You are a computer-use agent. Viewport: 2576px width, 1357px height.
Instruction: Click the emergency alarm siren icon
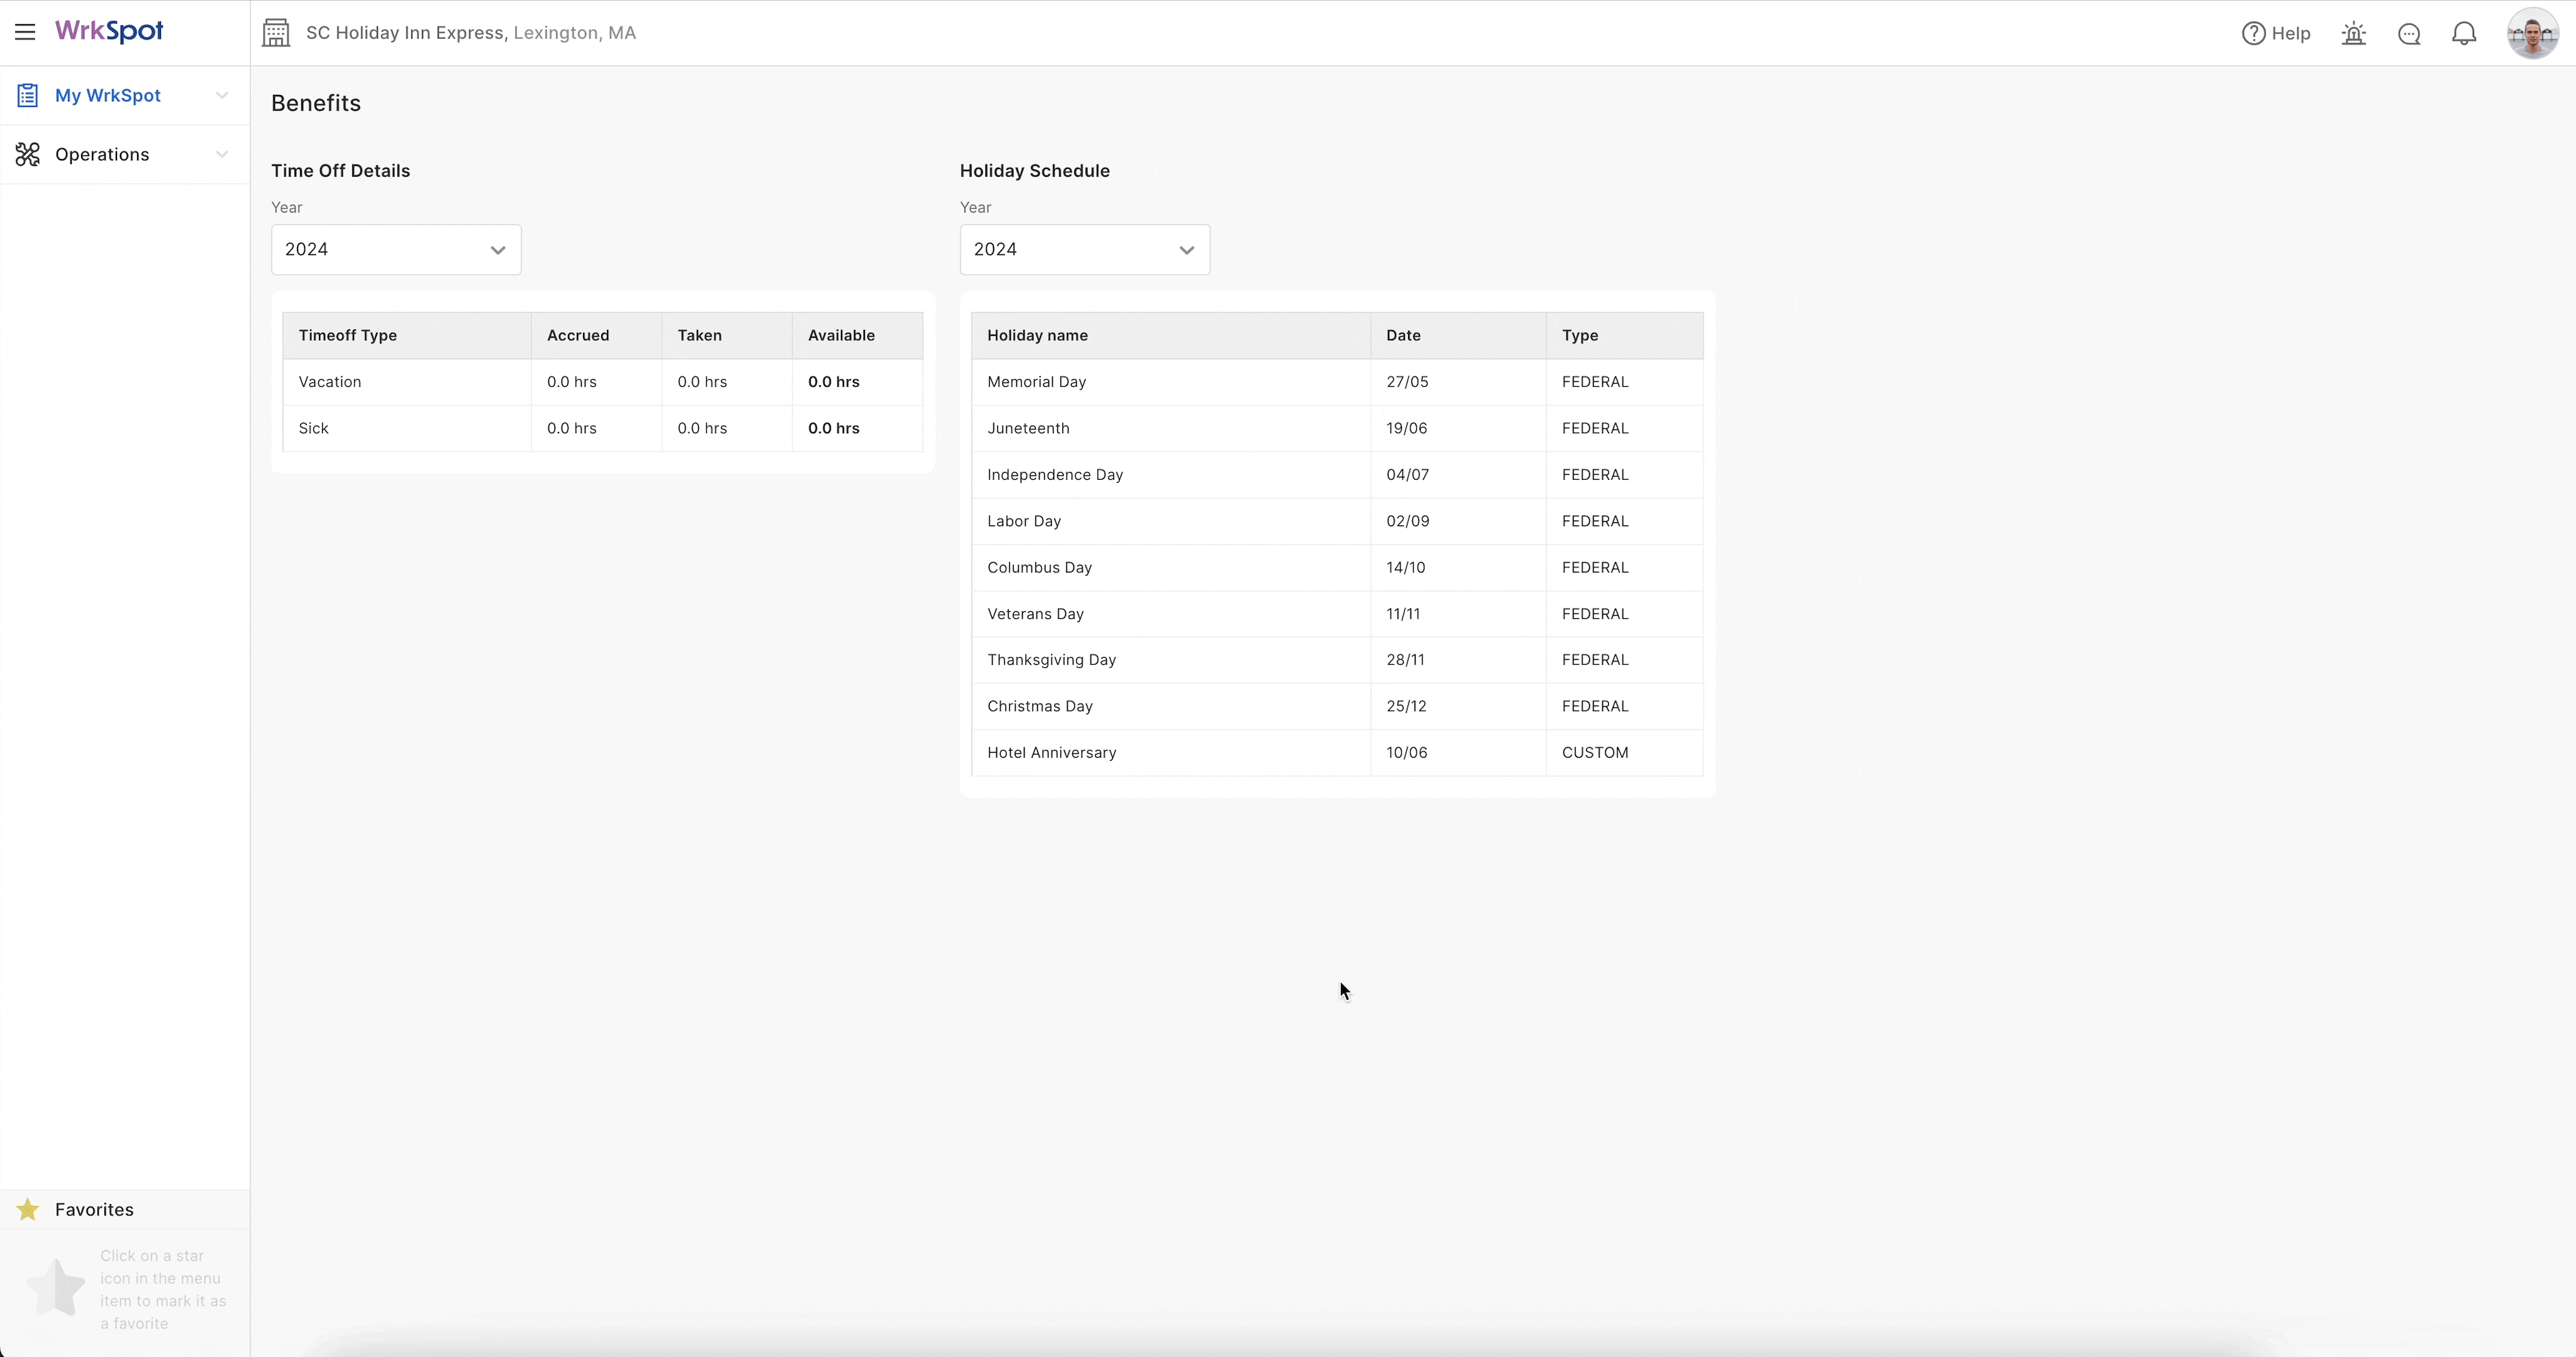coord(2354,34)
